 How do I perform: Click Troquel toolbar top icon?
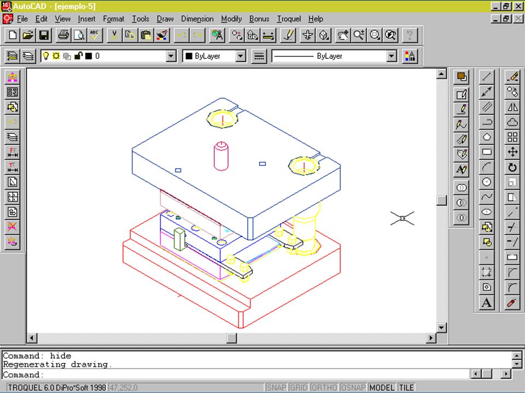13,77
